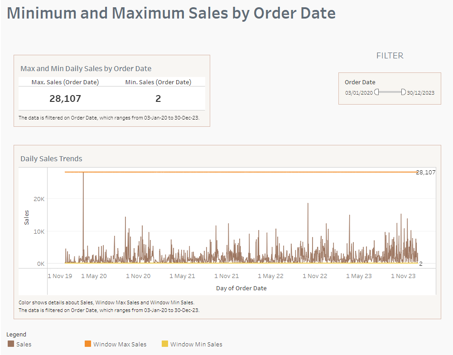Click the Min. Sales value 2 in table
The height and width of the screenshot is (355, 453).
[158, 98]
